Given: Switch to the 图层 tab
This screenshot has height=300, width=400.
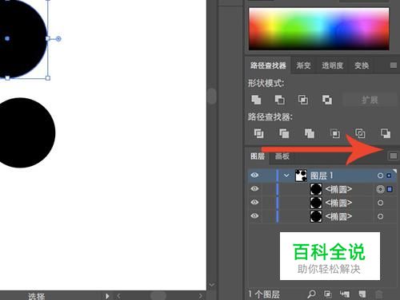Looking at the screenshot, I should click(x=258, y=156).
